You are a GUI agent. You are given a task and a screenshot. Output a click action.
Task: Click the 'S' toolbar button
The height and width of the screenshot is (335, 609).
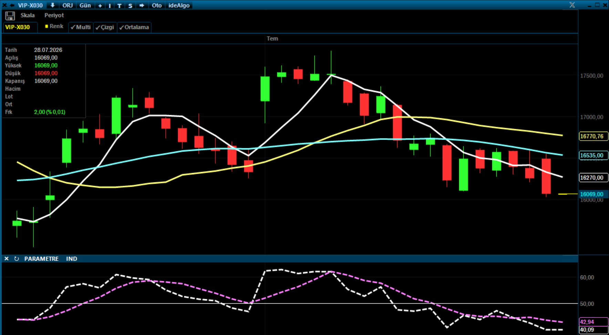click(x=130, y=6)
